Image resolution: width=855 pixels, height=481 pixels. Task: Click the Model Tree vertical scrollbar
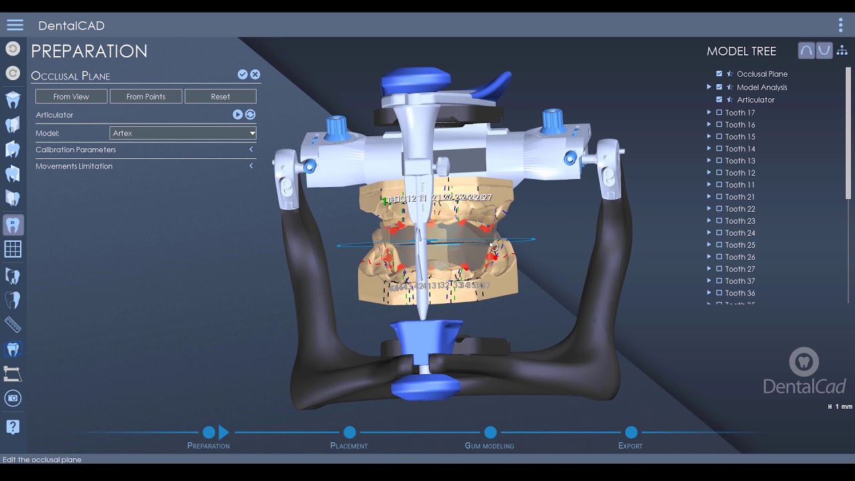point(848,134)
